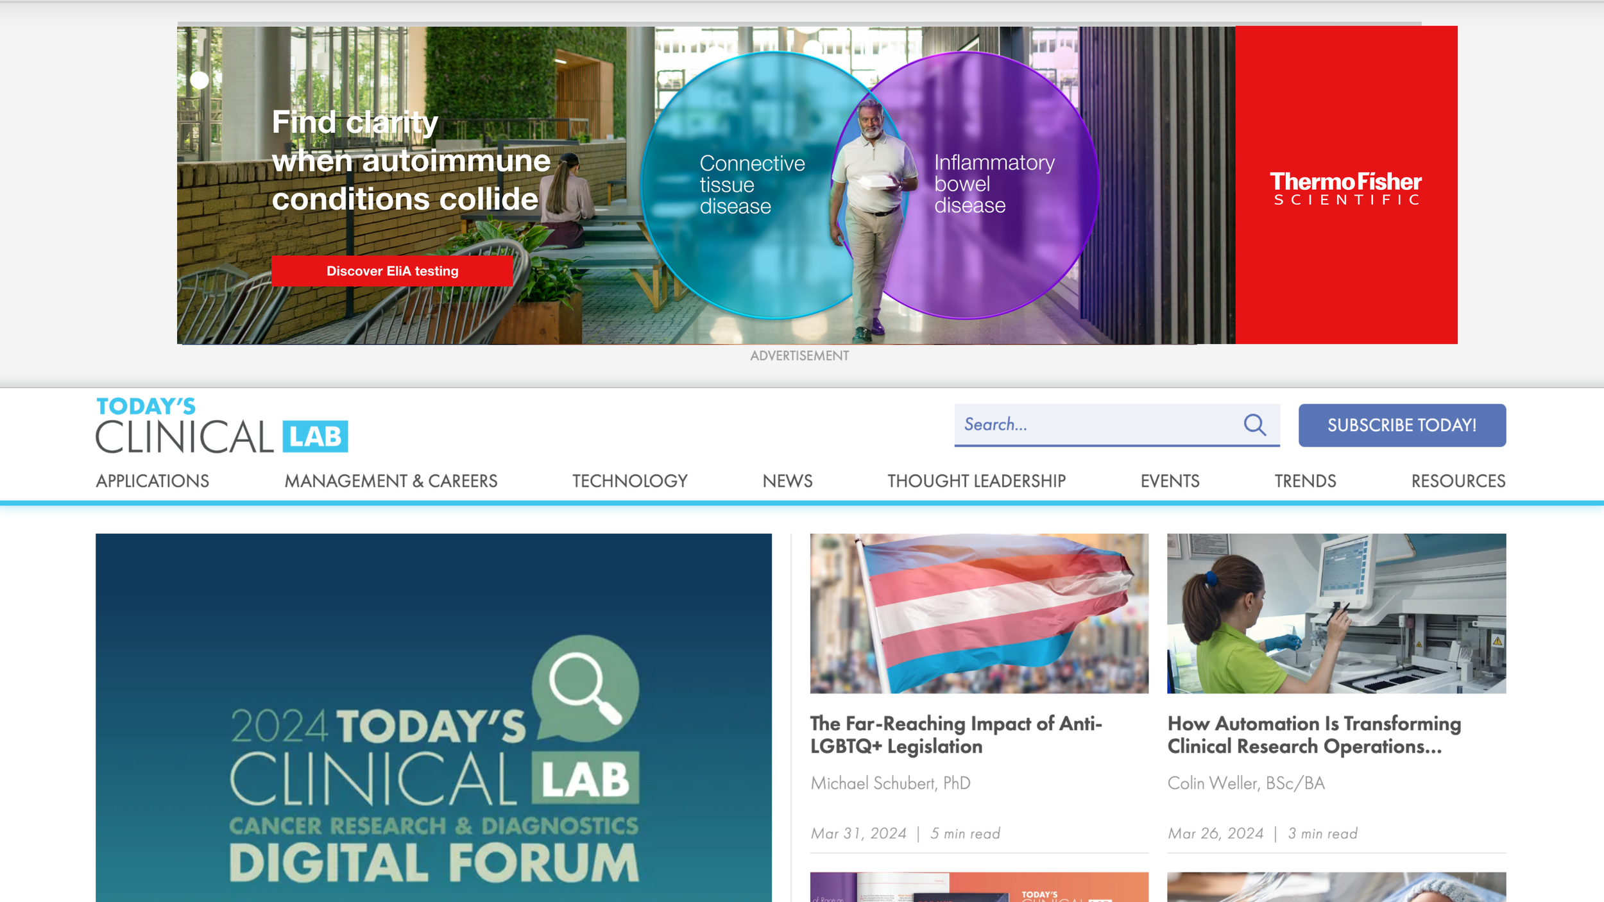Click the search magnifying glass icon
The height and width of the screenshot is (902, 1604).
[1254, 425]
